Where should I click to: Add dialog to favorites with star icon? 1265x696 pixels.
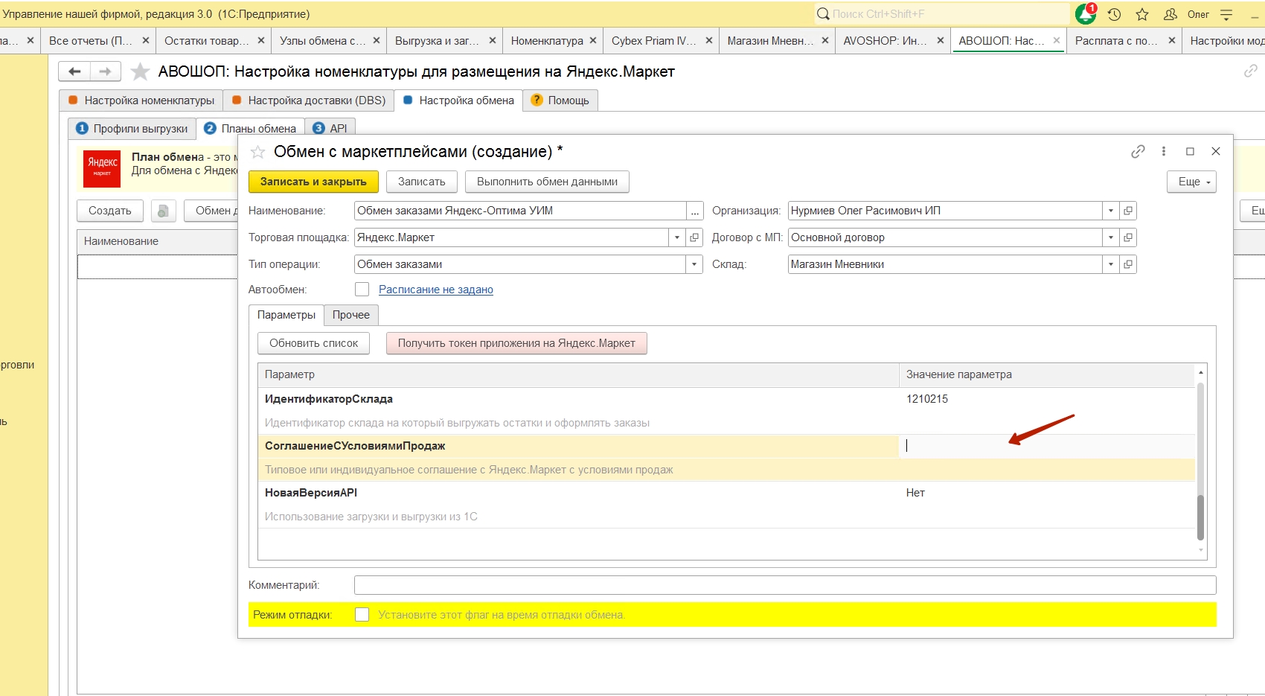(x=257, y=152)
